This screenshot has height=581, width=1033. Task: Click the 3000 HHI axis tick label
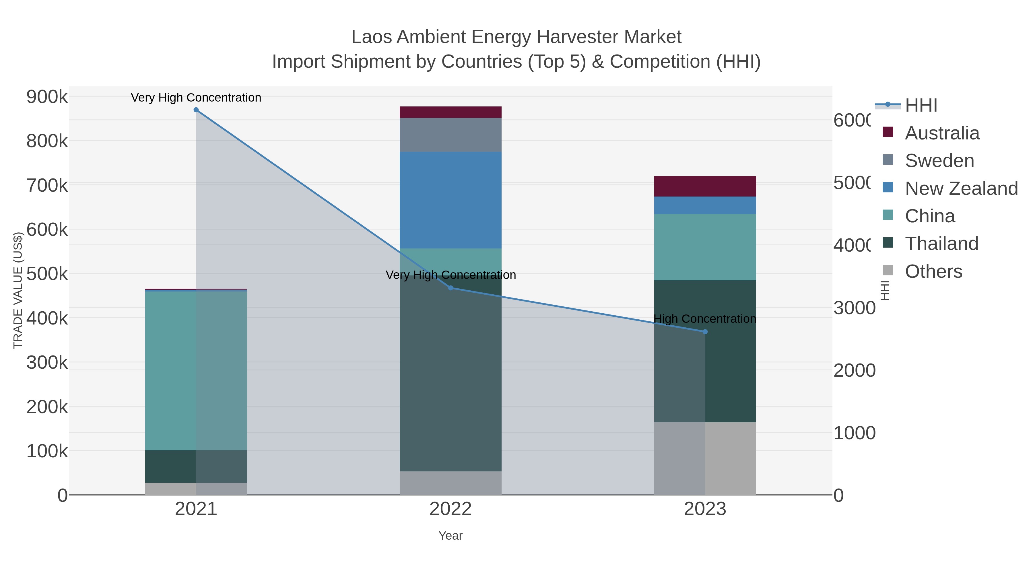point(855,308)
